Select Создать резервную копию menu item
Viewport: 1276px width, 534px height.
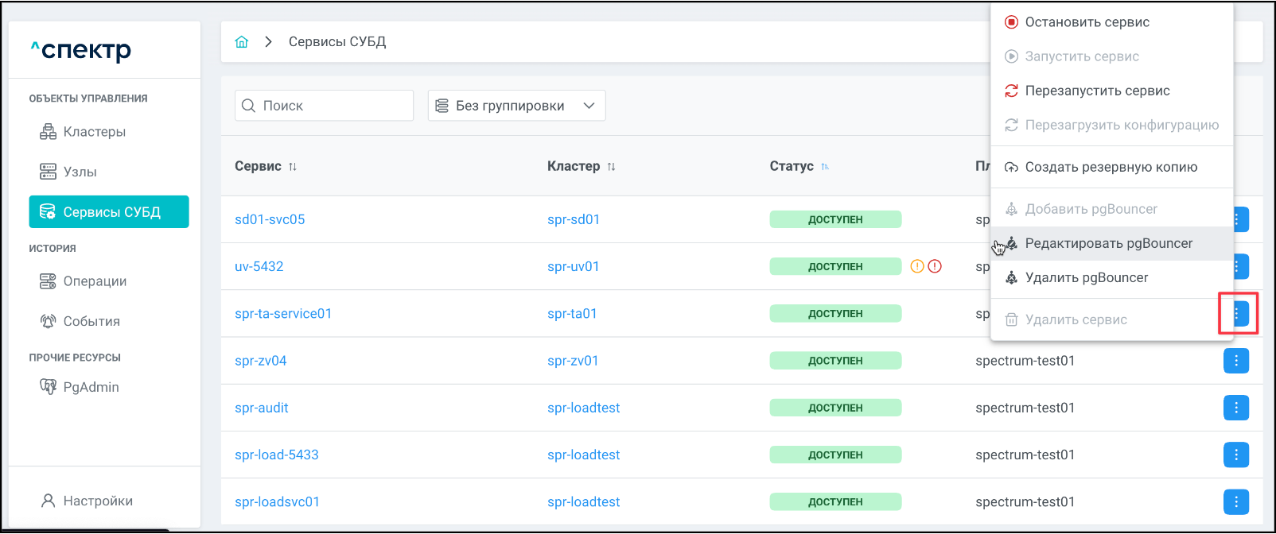[1111, 167]
